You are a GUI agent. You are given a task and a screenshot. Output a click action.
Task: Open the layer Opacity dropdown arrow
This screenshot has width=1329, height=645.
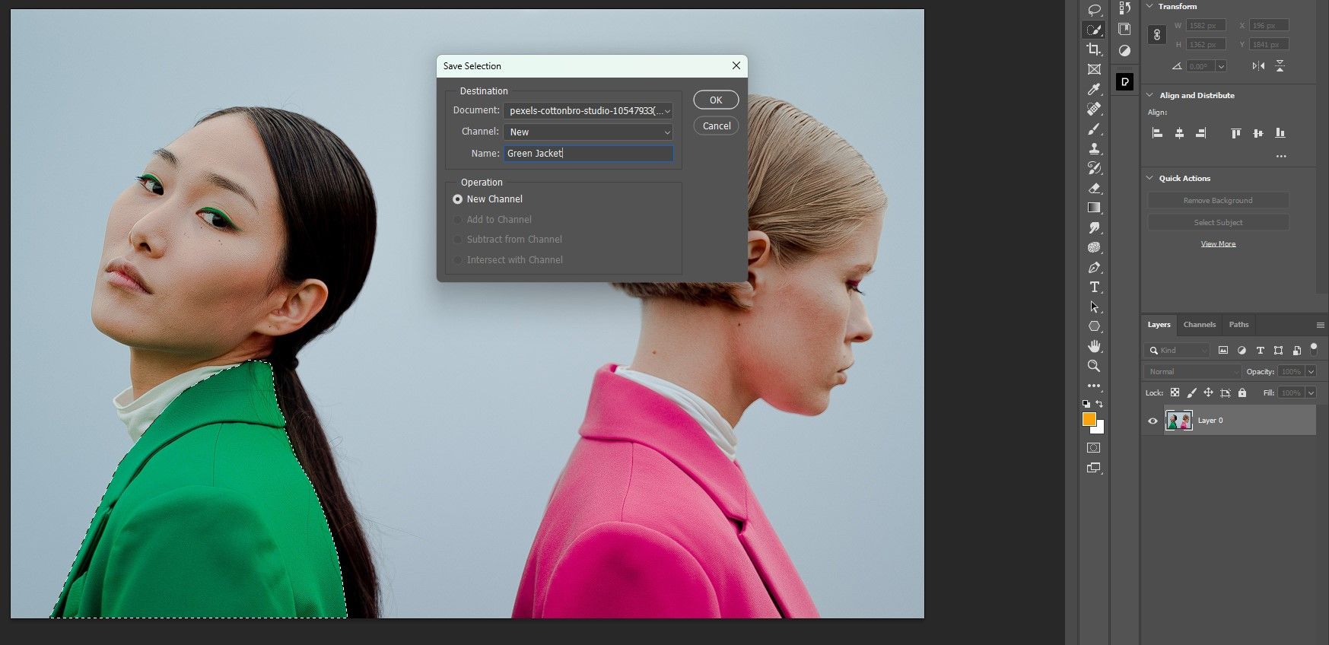(x=1311, y=372)
